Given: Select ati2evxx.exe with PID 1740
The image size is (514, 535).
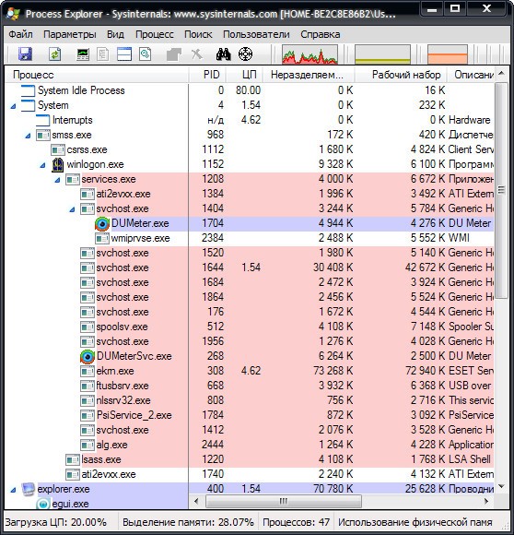Looking at the screenshot, I should (250, 474).
